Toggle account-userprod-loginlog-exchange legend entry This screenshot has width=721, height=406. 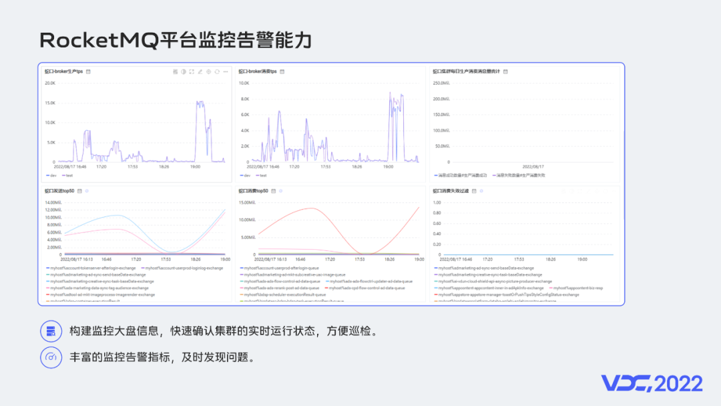coord(182,268)
